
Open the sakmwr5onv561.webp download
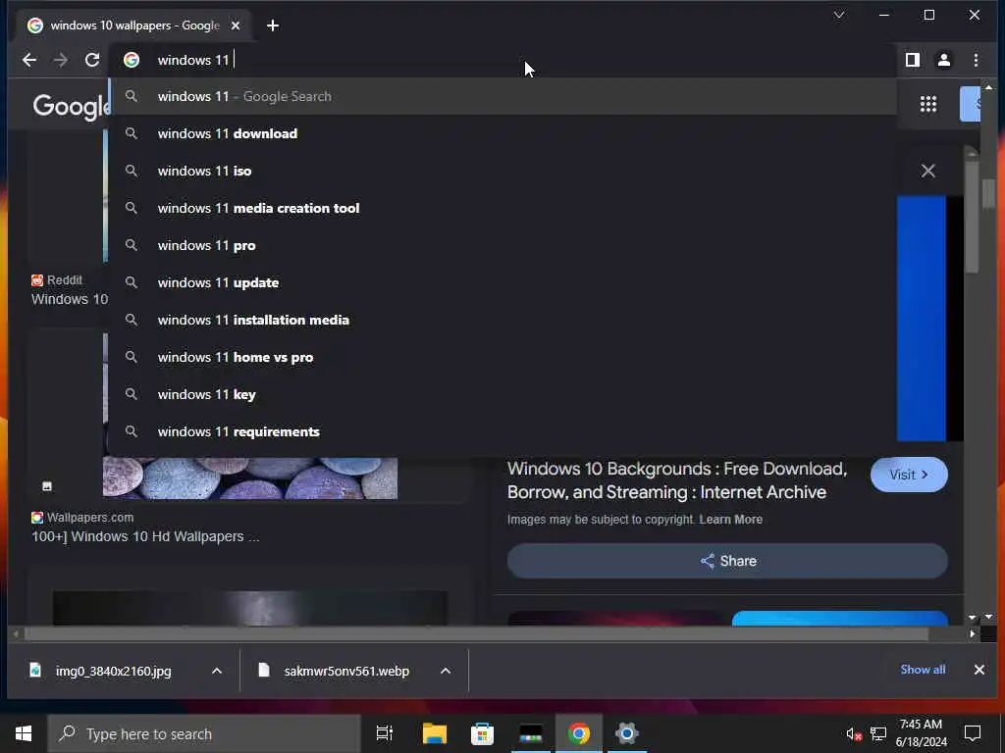pos(346,671)
